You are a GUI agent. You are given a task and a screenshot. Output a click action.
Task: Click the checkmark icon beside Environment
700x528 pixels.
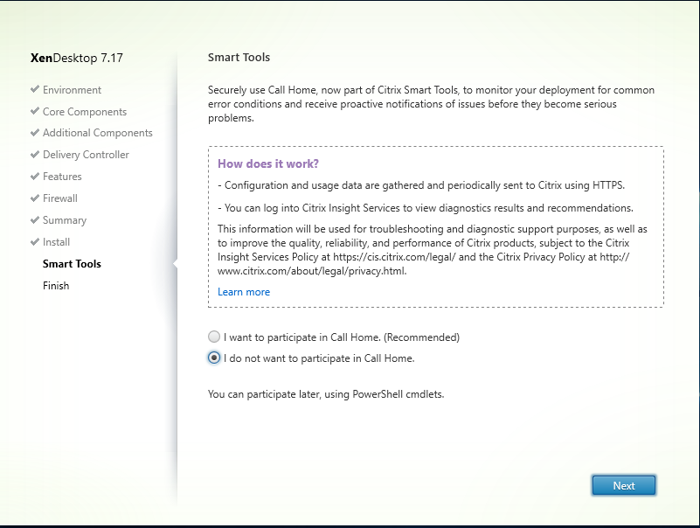pos(35,89)
